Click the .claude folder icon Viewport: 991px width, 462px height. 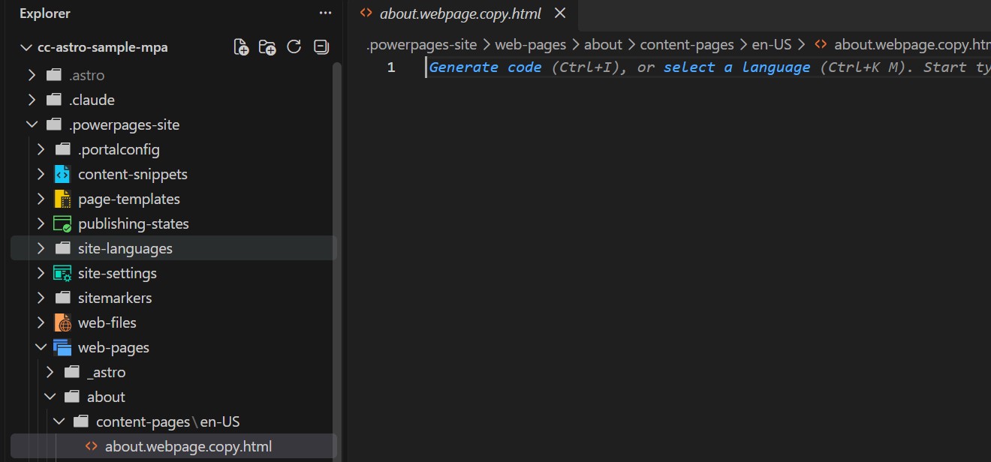[53, 100]
